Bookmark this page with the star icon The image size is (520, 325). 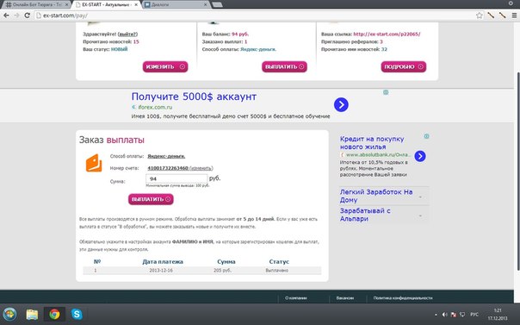(x=480, y=16)
